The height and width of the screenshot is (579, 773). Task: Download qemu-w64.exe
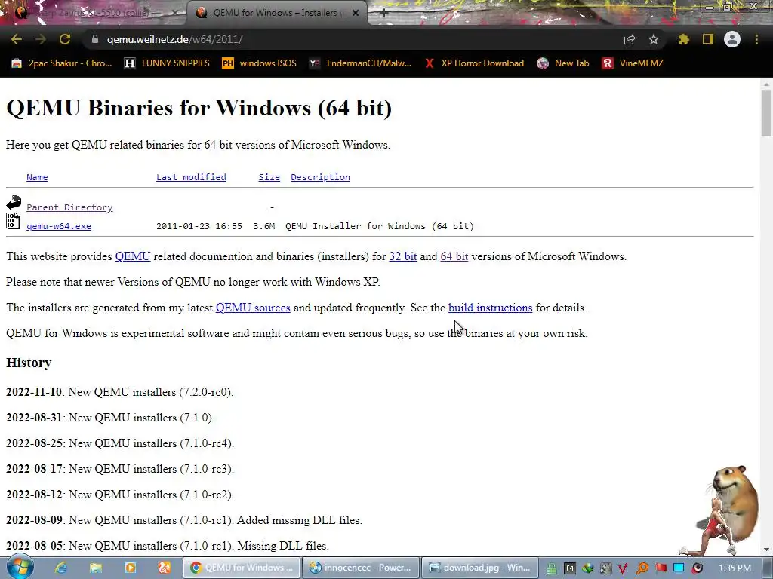click(59, 226)
